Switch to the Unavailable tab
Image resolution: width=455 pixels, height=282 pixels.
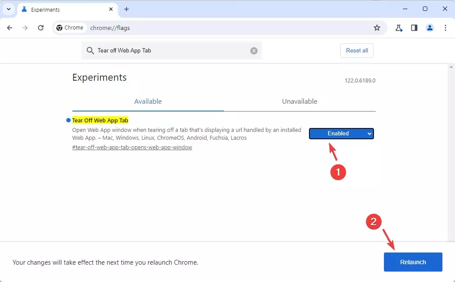point(300,102)
